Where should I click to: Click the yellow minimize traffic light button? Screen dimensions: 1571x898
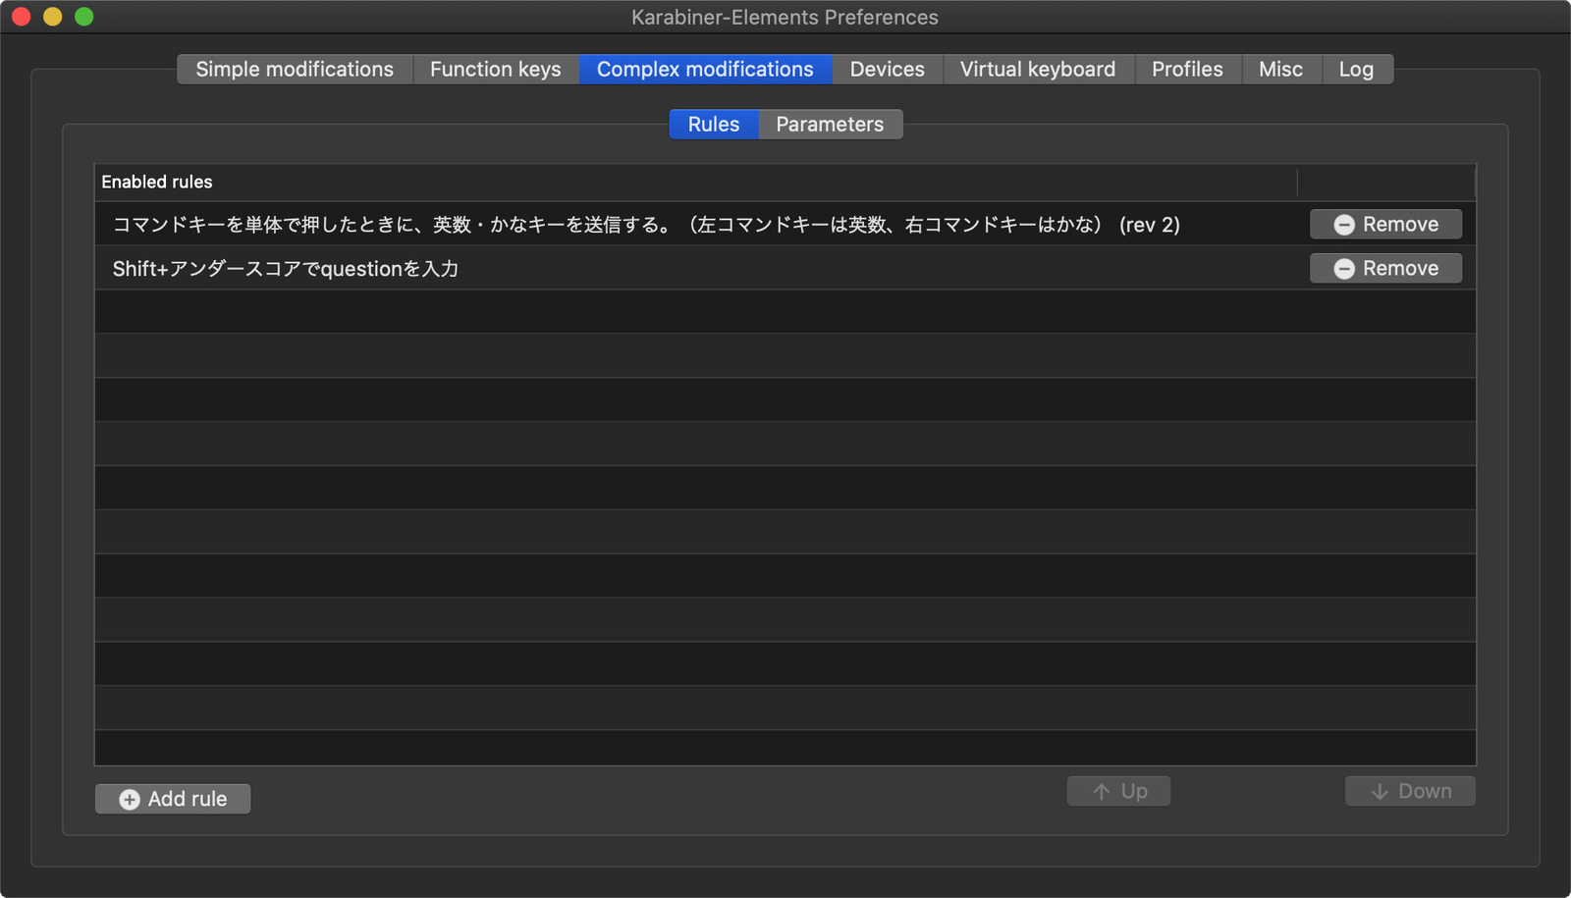pyautogui.click(x=52, y=17)
